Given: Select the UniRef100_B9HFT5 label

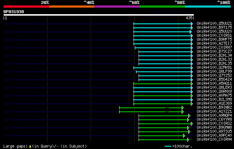Looking at the screenshot, I should (x=214, y=40).
